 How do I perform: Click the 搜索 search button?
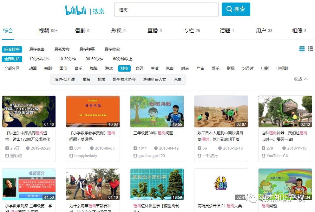[236, 9]
